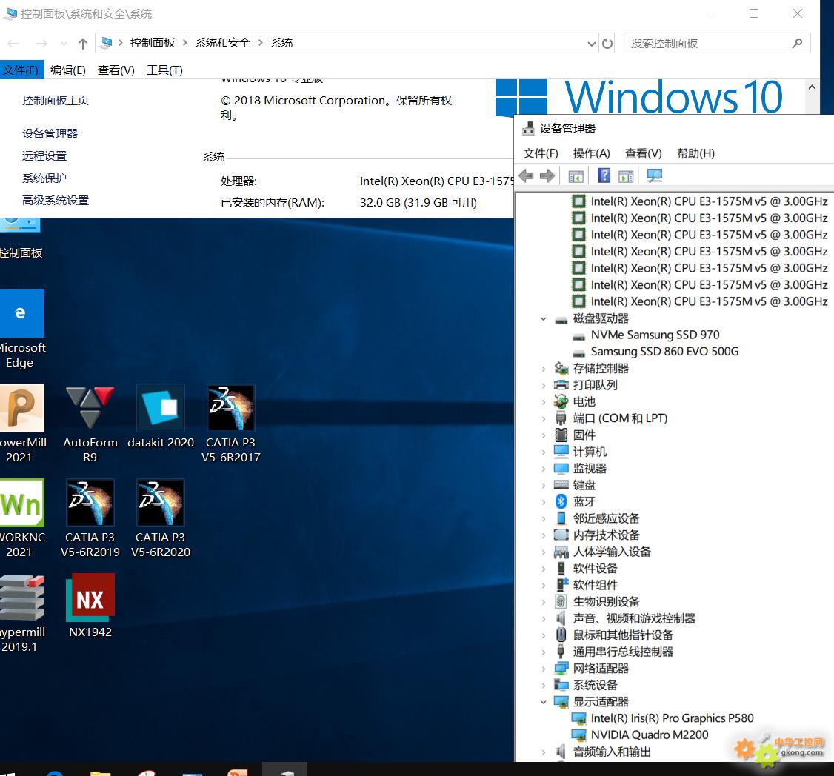Image resolution: width=834 pixels, height=776 pixels.
Task: Click 高级系统设置 link in sidebar
Action: pyautogui.click(x=56, y=201)
